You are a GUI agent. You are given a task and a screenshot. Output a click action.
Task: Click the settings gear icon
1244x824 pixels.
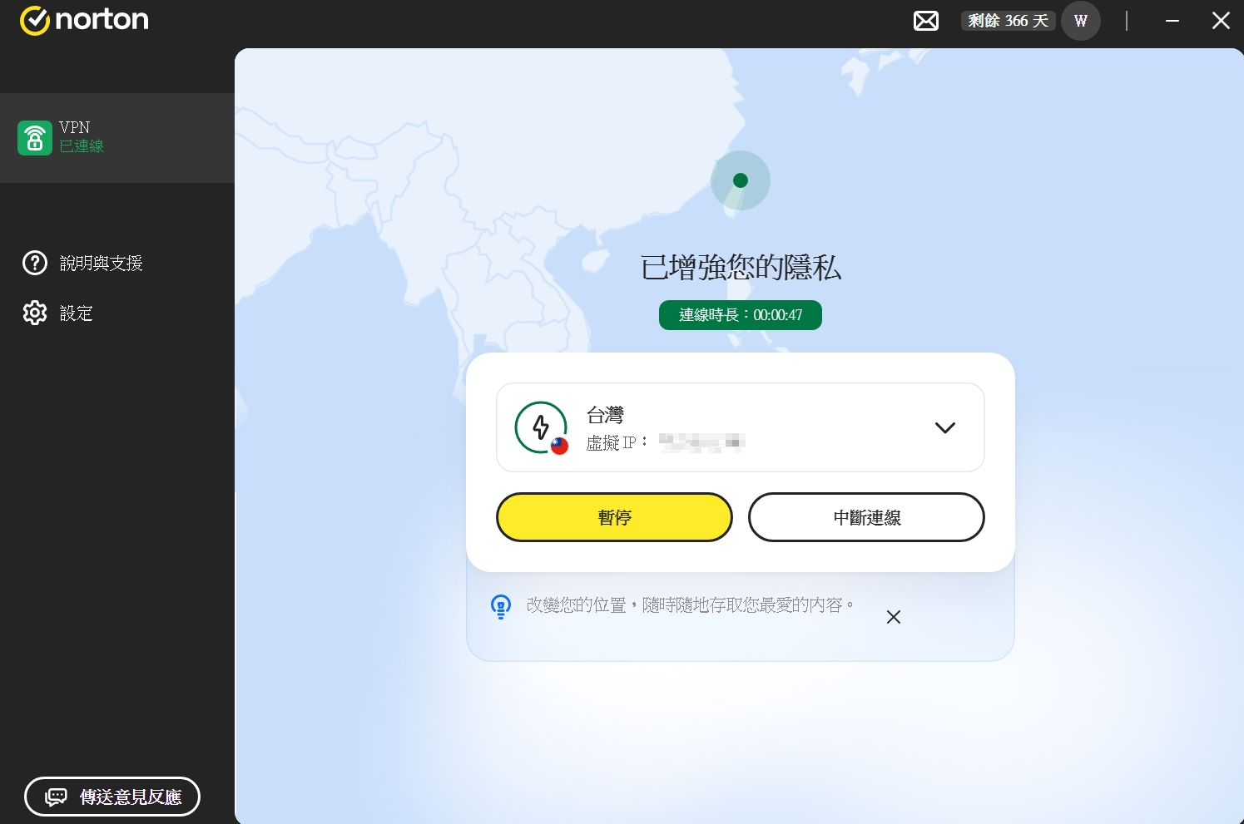click(x=35, y=313)
